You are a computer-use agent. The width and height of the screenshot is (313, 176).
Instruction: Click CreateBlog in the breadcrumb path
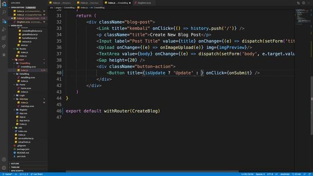(69, 8)
